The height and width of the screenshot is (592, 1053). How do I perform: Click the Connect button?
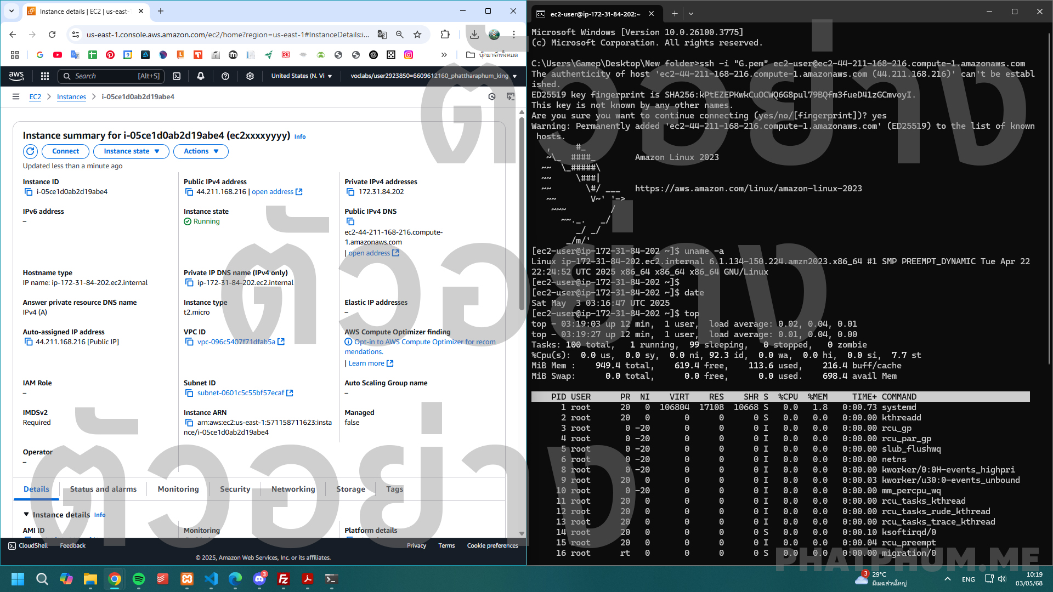pos(65,151)
